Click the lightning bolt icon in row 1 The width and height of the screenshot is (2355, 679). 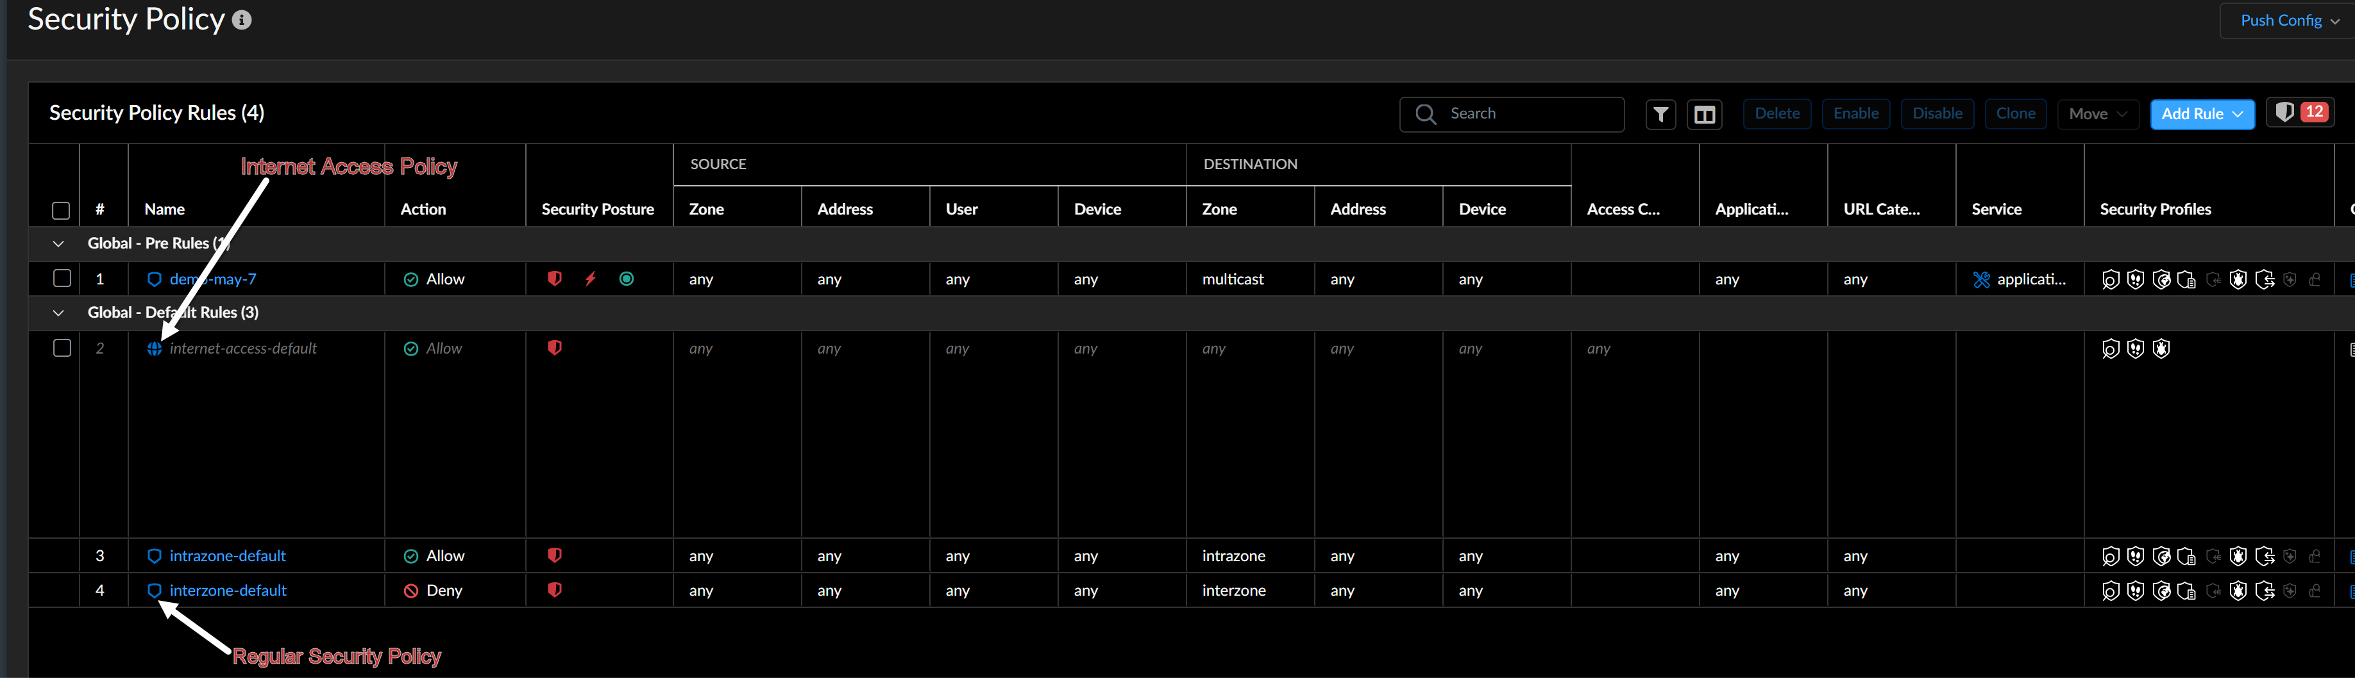591,279
